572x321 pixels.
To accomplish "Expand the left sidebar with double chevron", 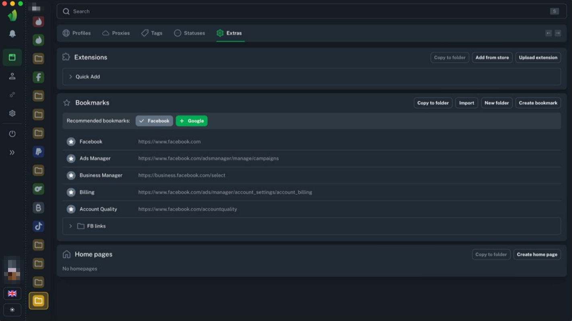I will point(12,152).
